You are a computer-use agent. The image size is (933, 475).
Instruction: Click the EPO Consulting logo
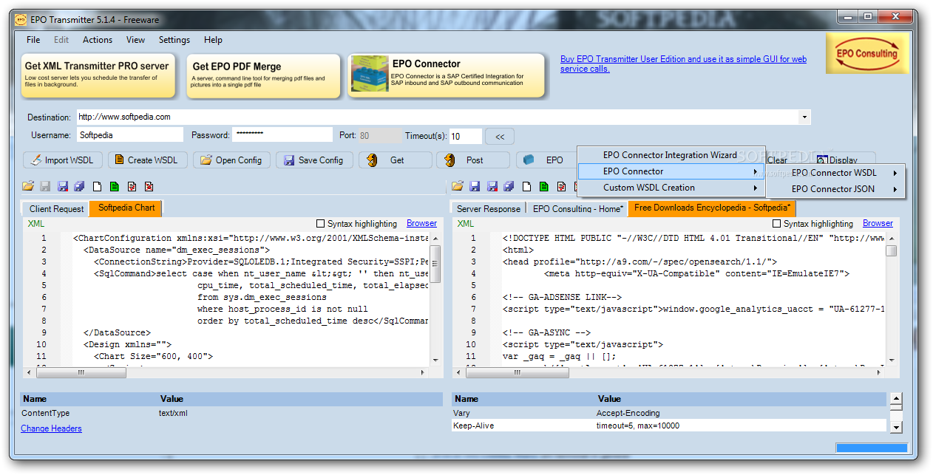pos(867,52)
